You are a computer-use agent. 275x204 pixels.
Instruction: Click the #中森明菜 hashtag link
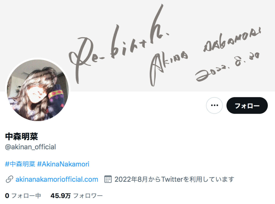point(20,164)
